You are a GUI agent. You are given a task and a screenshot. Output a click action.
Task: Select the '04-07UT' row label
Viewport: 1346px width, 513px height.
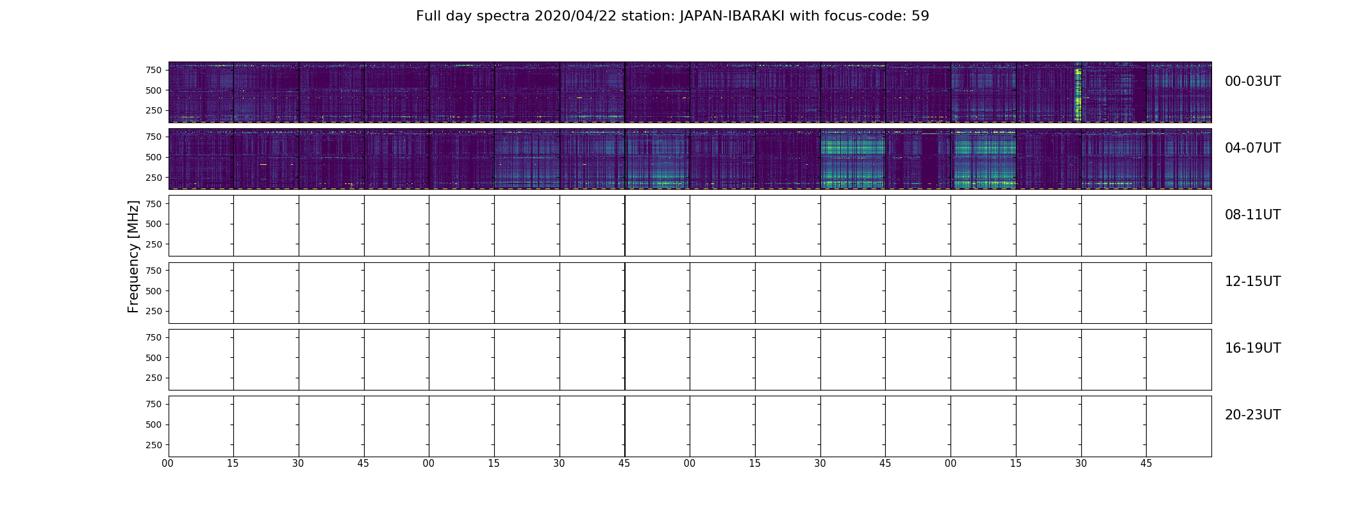pyautogui.click(x=1252, y=148)
